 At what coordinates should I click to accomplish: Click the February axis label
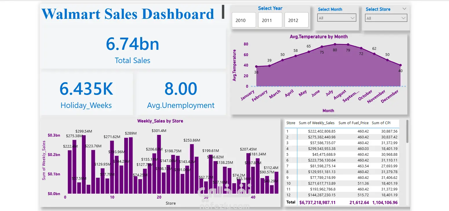(260, 96)
